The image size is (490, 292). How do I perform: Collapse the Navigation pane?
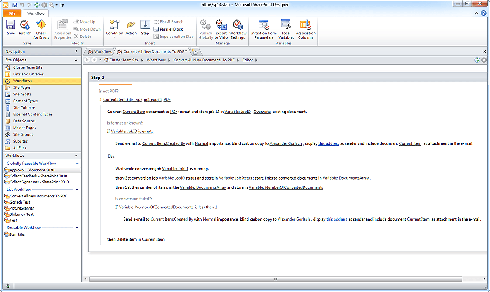[x=76, y=51]
